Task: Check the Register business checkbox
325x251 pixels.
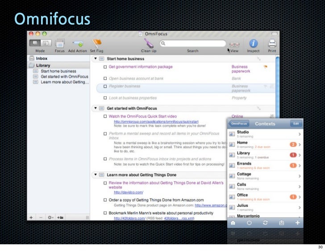Action: point(105,86)
